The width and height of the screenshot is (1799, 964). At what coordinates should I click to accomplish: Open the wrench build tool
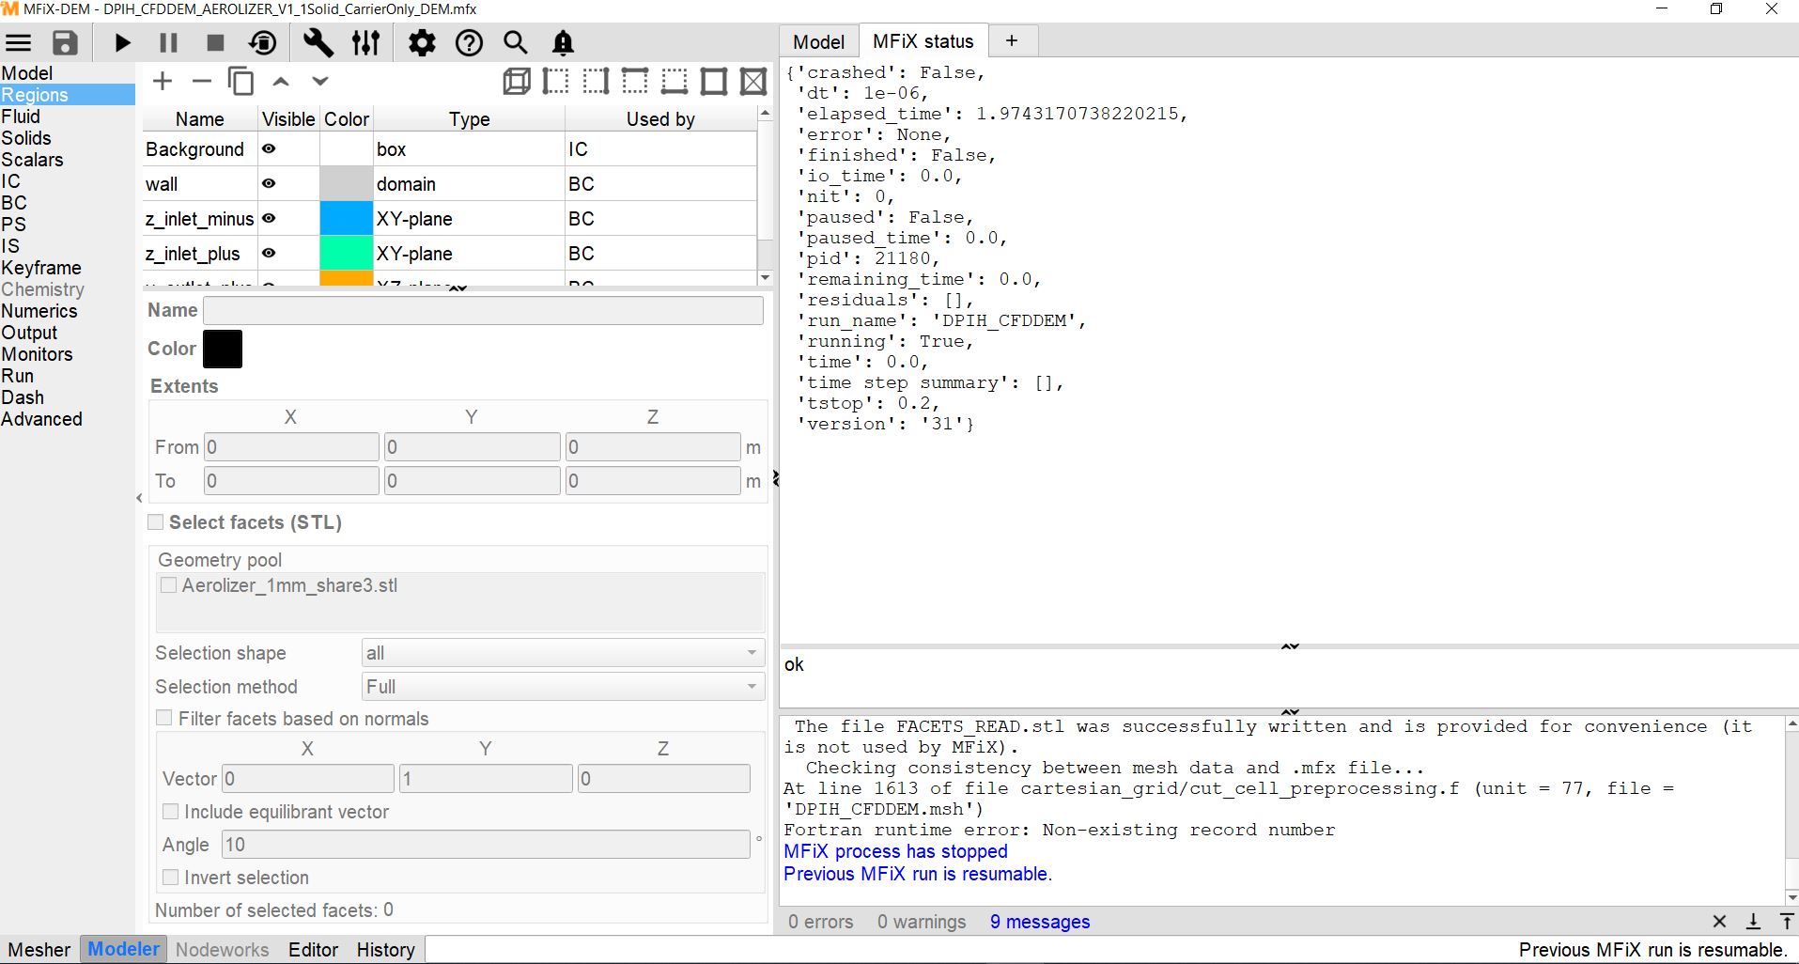(x=318, y=43)
